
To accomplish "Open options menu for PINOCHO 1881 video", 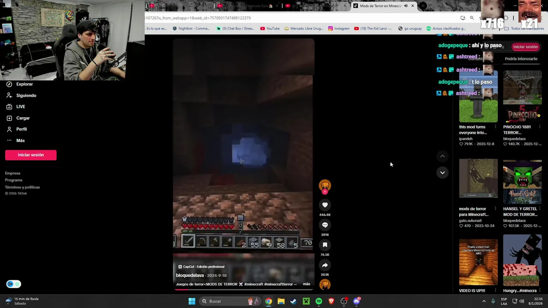I will click(x=539, y=127).
